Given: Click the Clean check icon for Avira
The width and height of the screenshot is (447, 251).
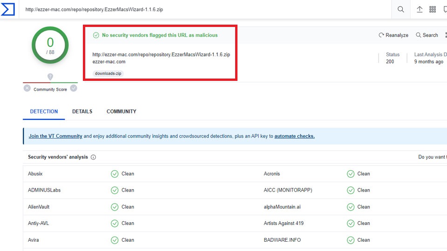Looking at the screenshot, I should [x=115, y=240].
